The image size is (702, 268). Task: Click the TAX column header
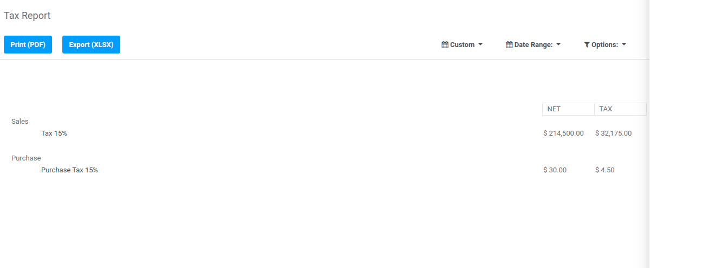620,109
